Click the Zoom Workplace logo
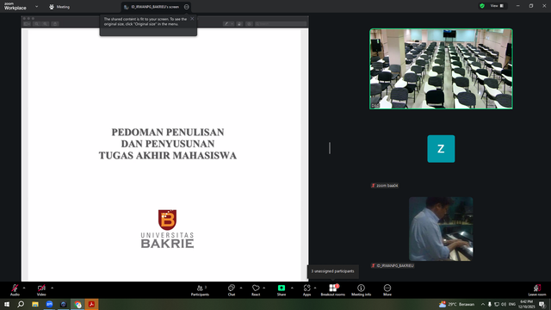The width and height of the screenshot is (551, 310). (x=15, y=6)
